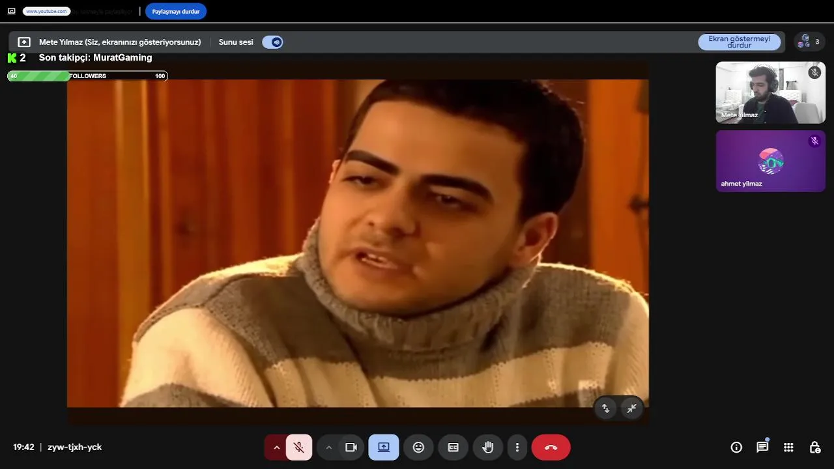Viewport: 834px width, 469px height.
Task: Raise your hand in the meeting
Action: 487,448
